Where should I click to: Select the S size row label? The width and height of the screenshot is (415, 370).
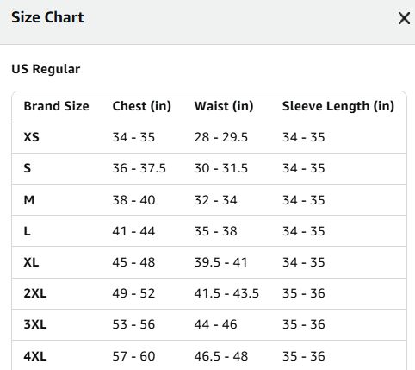(28, 168)
